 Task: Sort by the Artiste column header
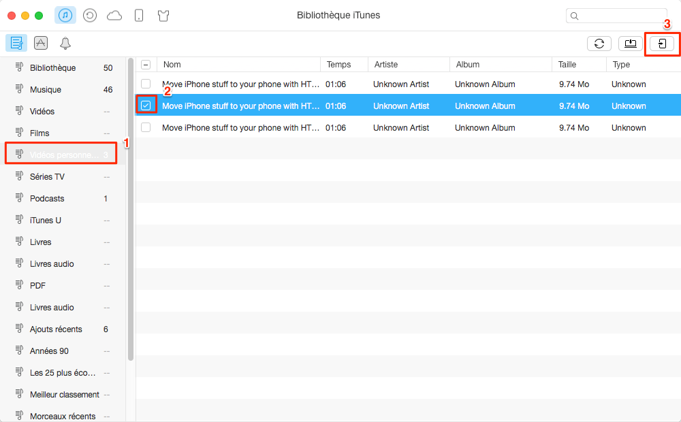[x=409, y=65]
